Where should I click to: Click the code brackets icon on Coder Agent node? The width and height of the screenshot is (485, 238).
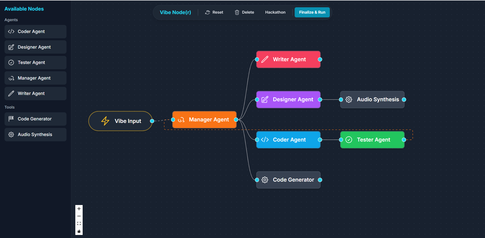[x=265, y=140]
